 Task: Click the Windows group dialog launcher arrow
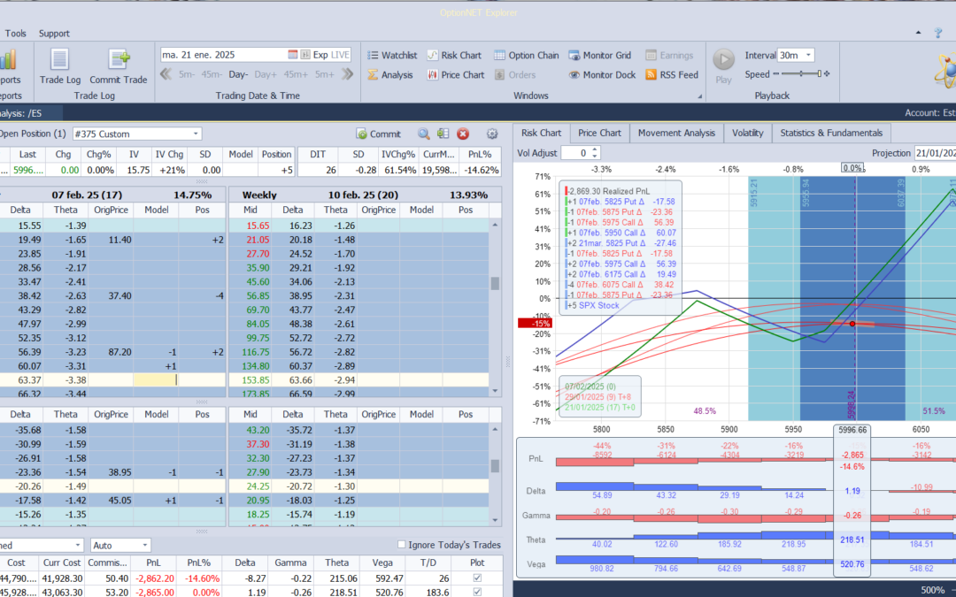coord(700,96)
